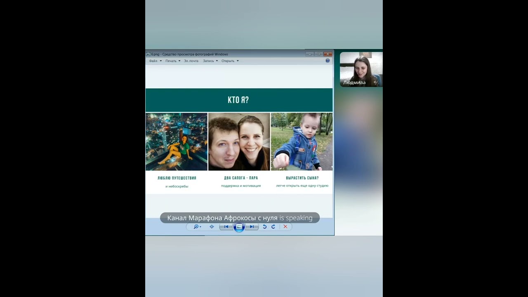Rotate image clockwise
Image resolution: width=528 pixels, height=297 pixels.
coord(273,226)
